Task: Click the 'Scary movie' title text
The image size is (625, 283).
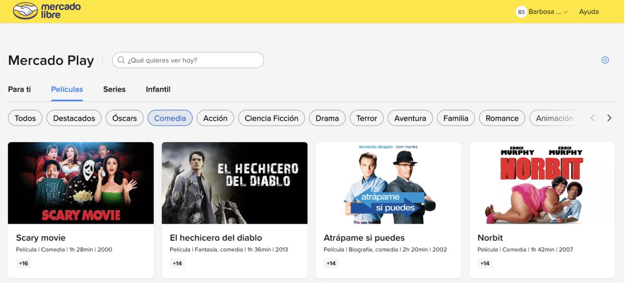Action: pyautogui.click(x=41, y=238)
